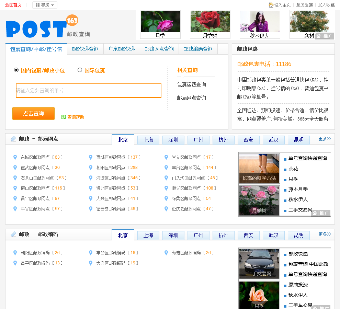The height and width of the screenshot is (309, 340).
Task: Click the 二手交易网 car ad image
Action: 259,264
